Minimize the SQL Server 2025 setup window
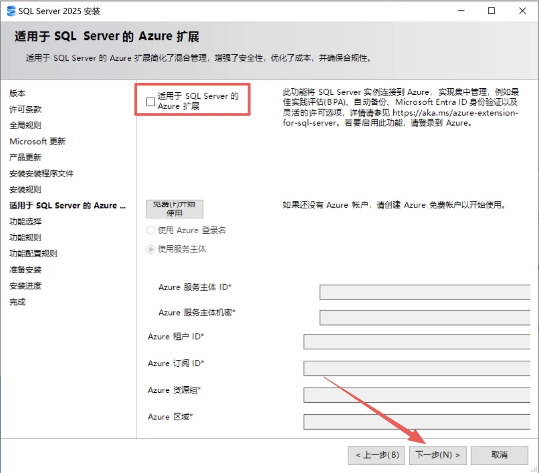This screenshot has height=473, width=539. pos(461,11)
